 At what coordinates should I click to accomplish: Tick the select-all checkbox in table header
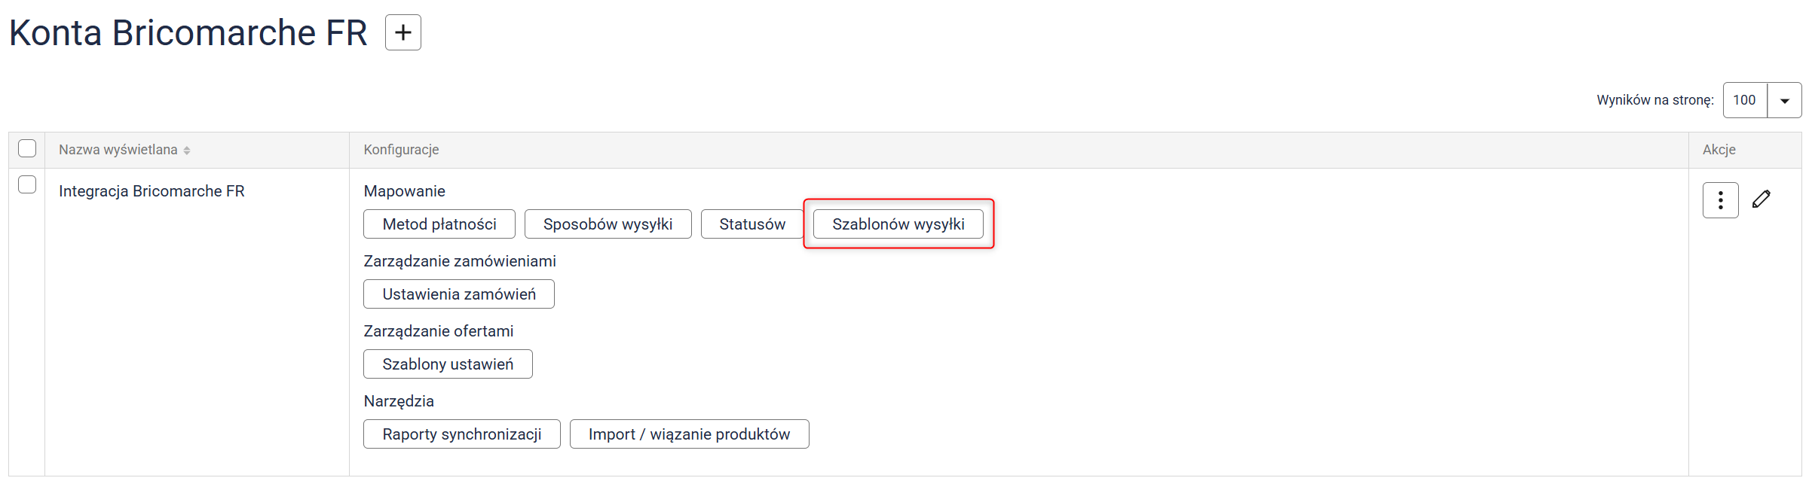coord(27,148)
